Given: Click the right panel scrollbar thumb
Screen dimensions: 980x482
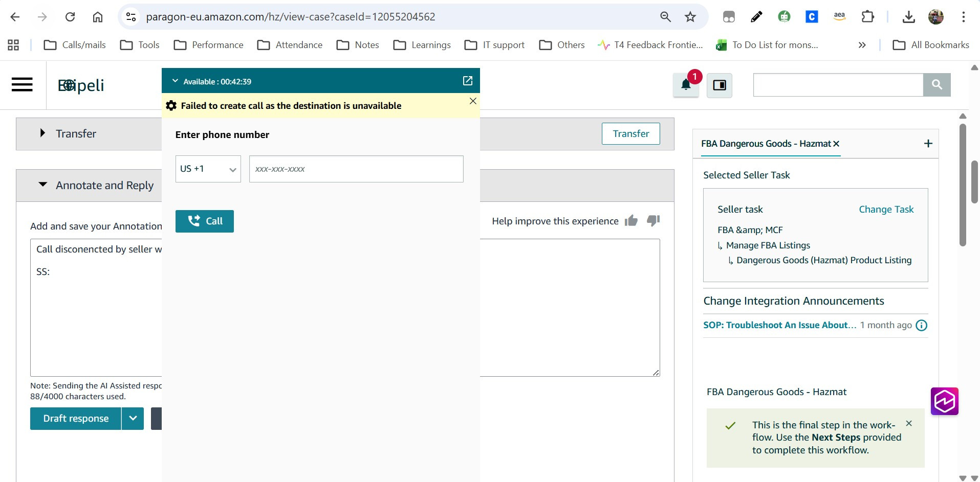Looking at the screenshot, I should [x=963, y=184].
